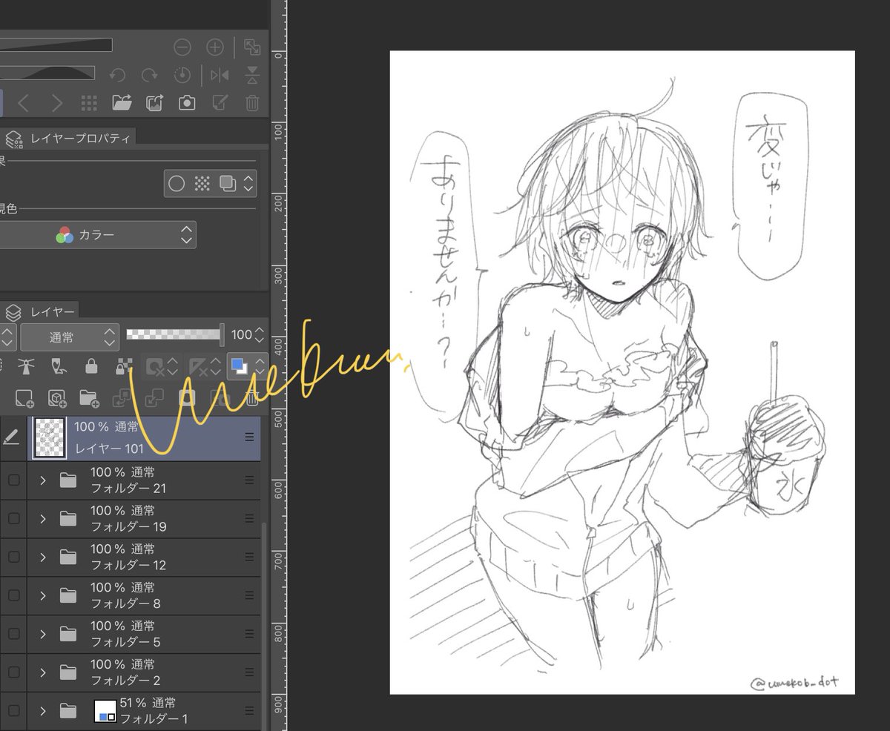Select the レイヤー panel tab
This screenshot has height=731, width=890.
click(x=40, y=312)
